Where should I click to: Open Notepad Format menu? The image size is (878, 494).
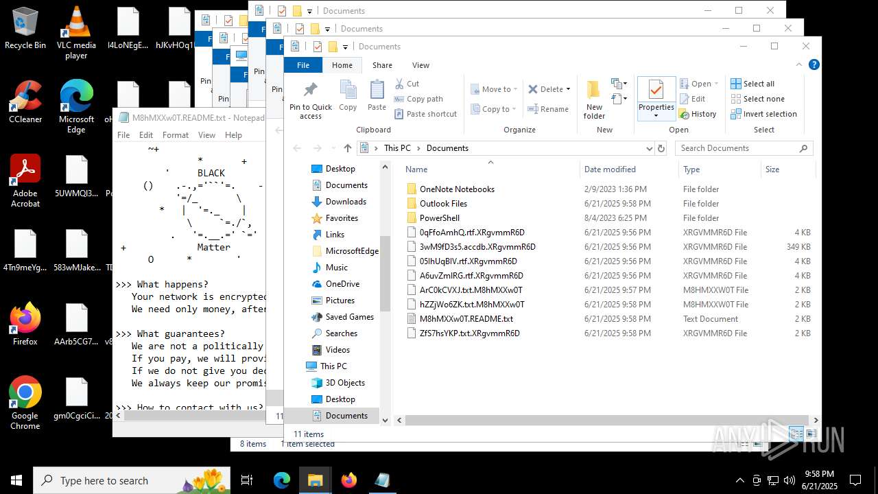point(176,135)
